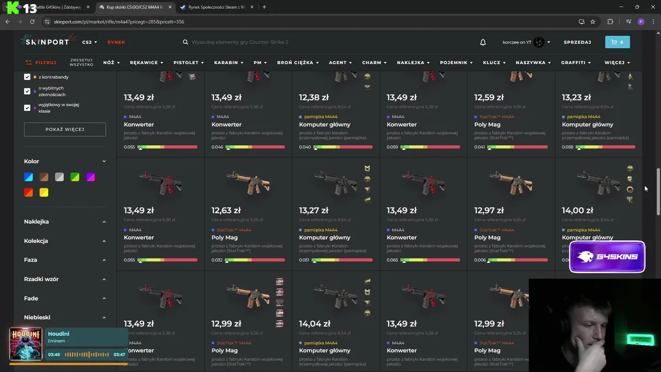Go to the SPRZEDAJ page

click(577, 42)
